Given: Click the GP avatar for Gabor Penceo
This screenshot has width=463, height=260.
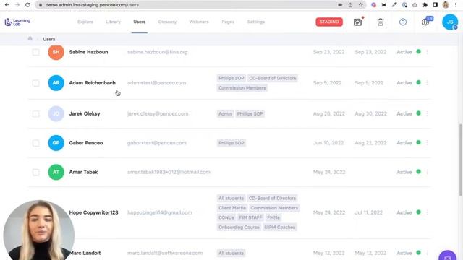Looking at the screenshot, I should point(56,143).
